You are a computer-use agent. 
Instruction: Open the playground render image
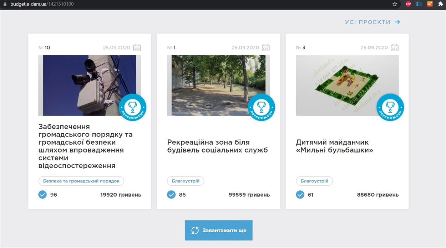pyautogui.click(x=347, y=86)
